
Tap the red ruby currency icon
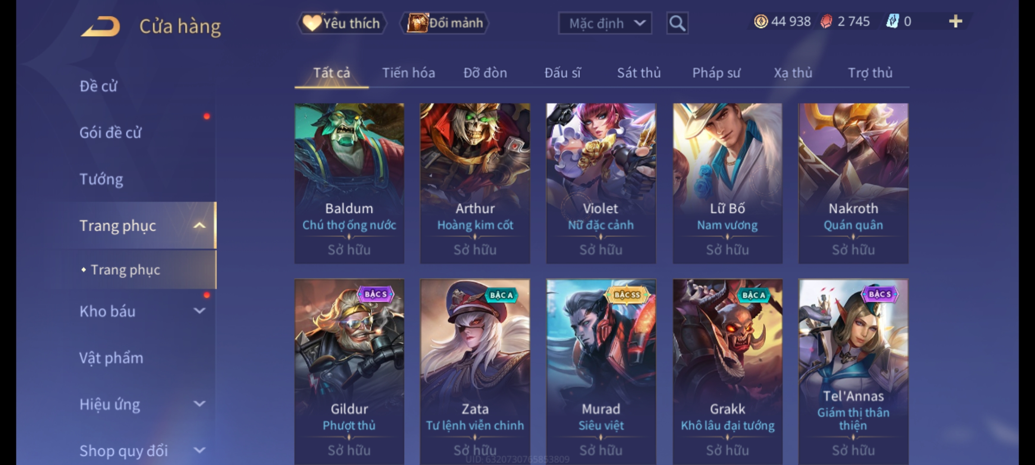pyautogui.click(x=826, y=21)
